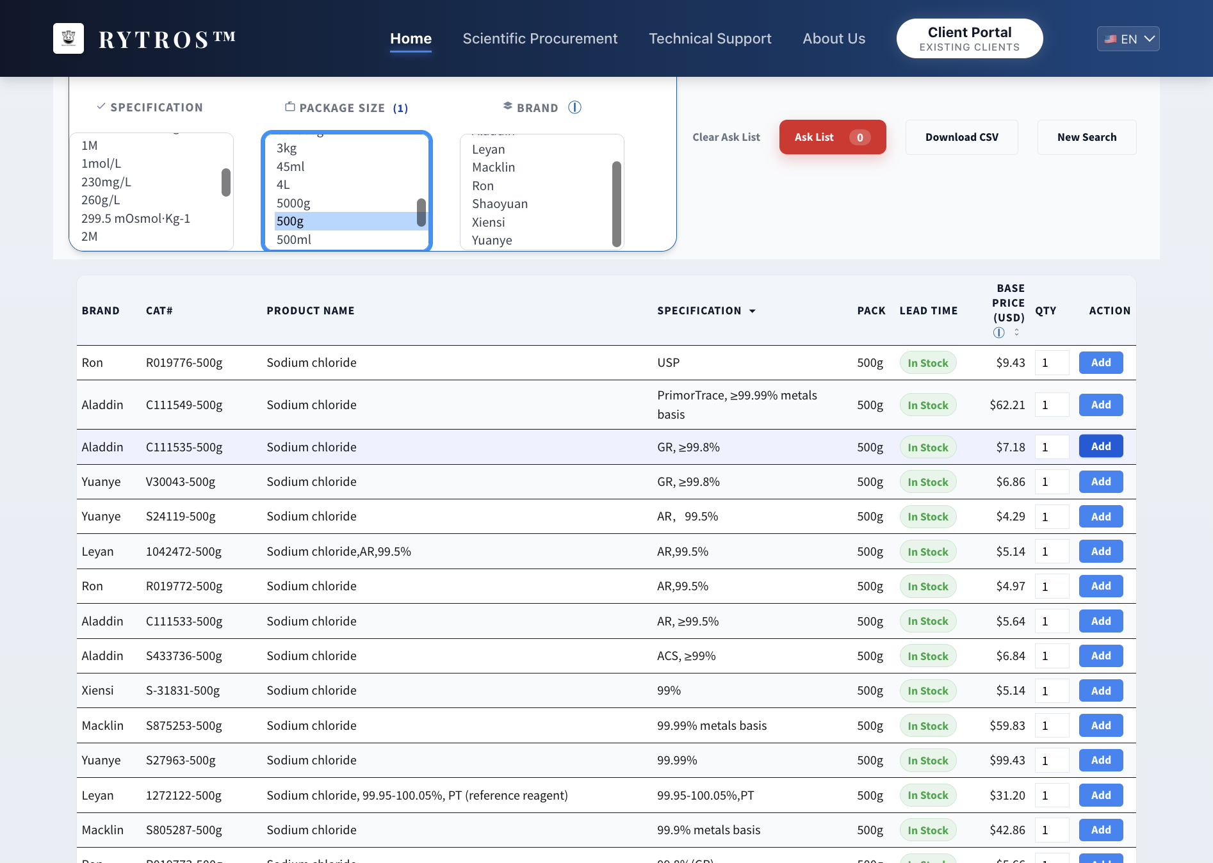Expand the Specification column filter arrow

click(x=753, y=311)
